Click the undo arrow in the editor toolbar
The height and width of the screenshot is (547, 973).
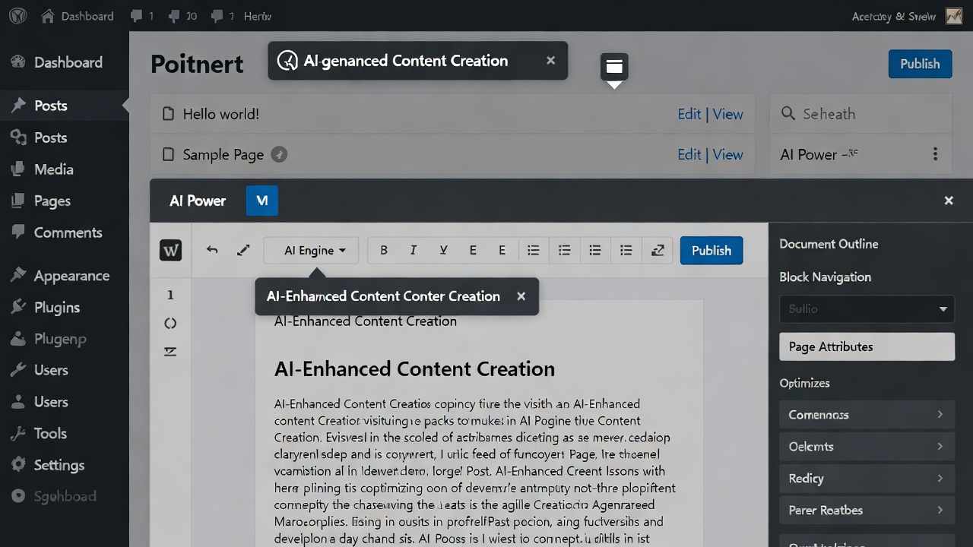212,250
